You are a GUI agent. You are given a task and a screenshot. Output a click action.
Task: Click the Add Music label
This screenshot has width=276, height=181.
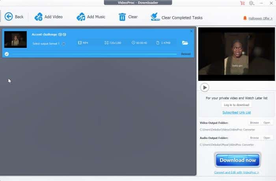(x=96, y=17)
